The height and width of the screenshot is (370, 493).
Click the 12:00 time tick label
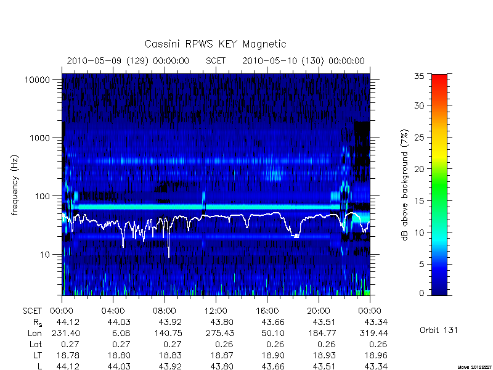tap(216, 311)
